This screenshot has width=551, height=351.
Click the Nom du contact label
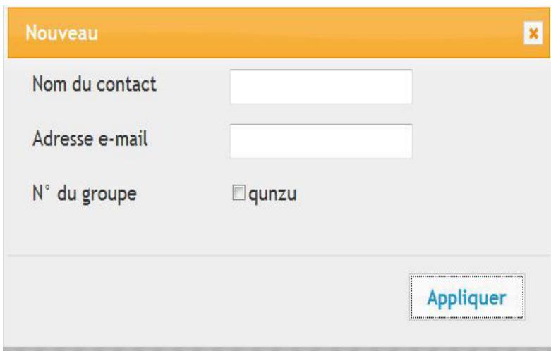pos(94,85)
